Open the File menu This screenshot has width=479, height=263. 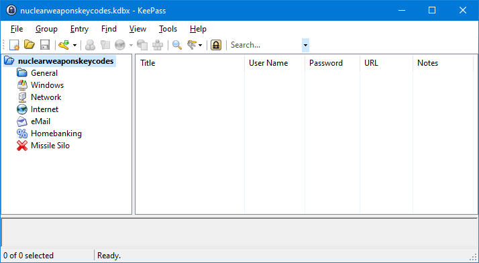17,29
